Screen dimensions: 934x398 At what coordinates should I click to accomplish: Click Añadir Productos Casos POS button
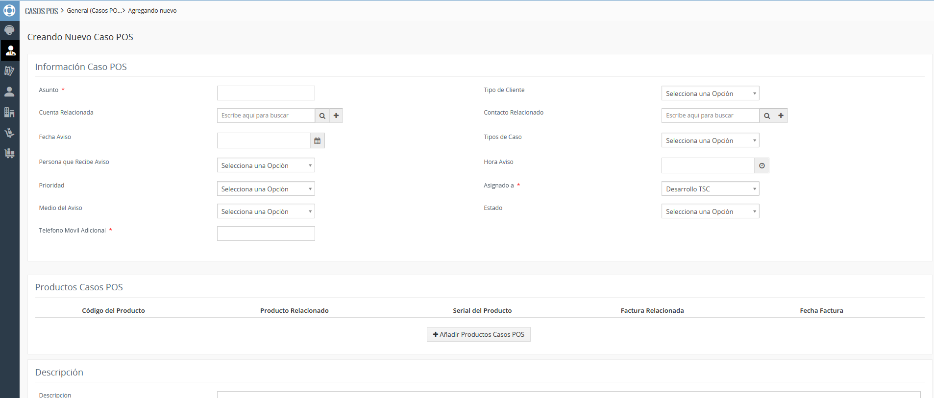tap(478, 334)
